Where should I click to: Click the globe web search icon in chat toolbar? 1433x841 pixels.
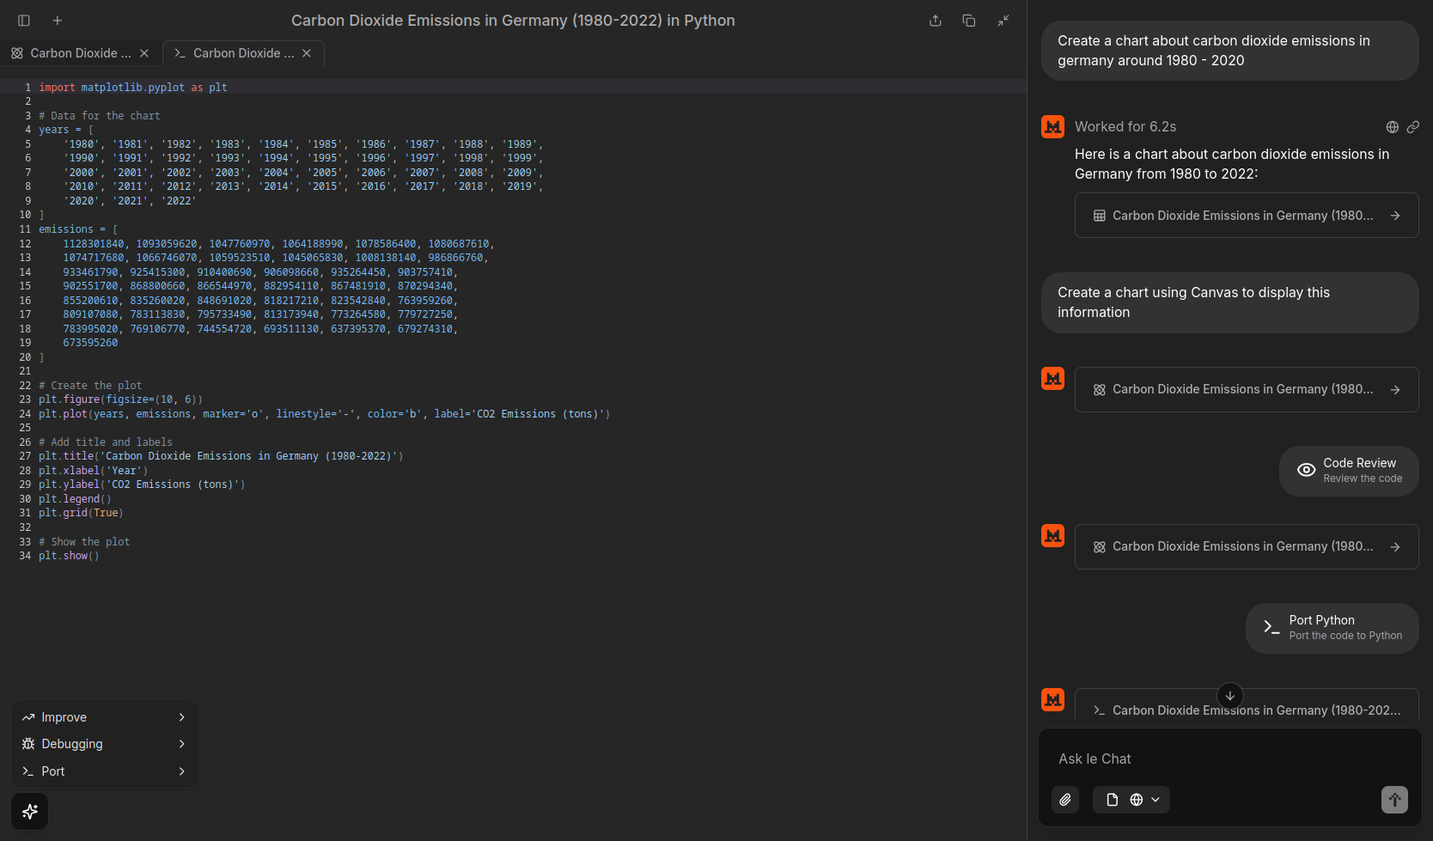pos(1136,800)
